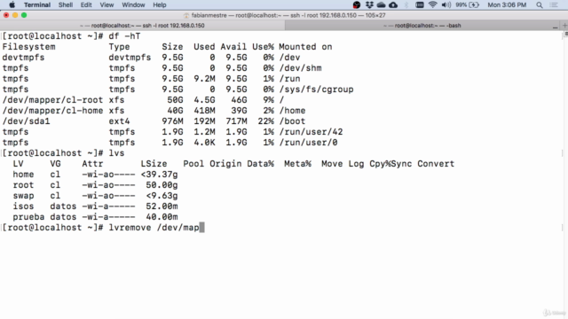This screenshot has height=319, width=568.
Task: Click the '/run/user/0' mount point
Action: (308, 143)
